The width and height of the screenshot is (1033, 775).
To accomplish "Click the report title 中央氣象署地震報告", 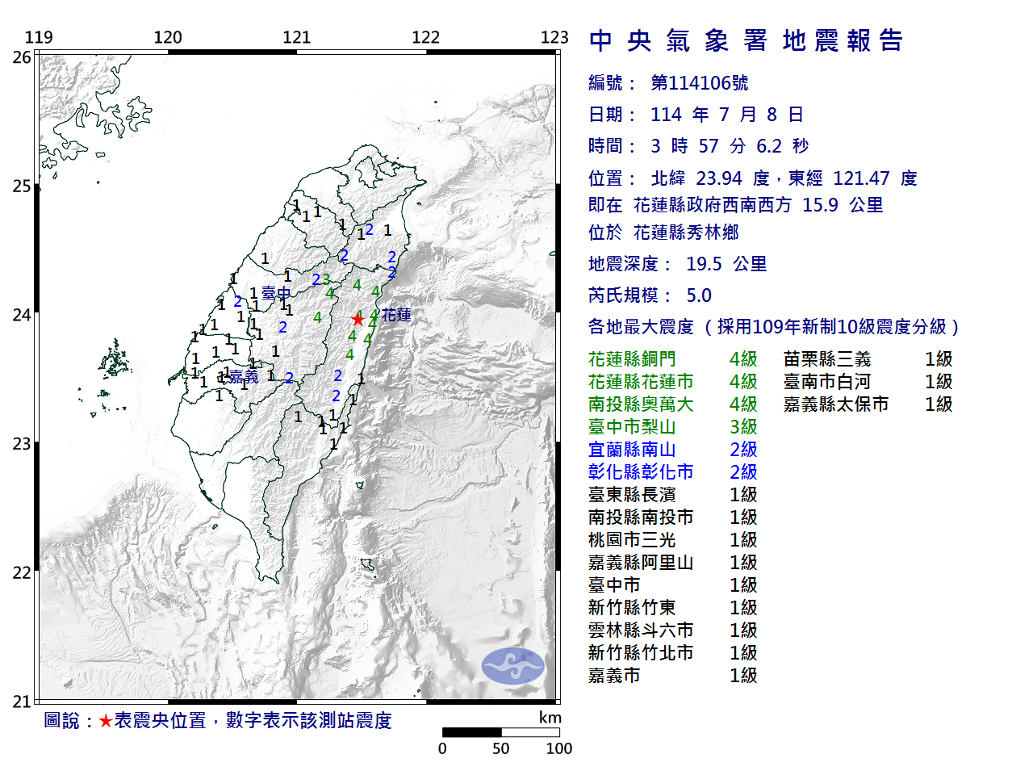I will [747, 40].
